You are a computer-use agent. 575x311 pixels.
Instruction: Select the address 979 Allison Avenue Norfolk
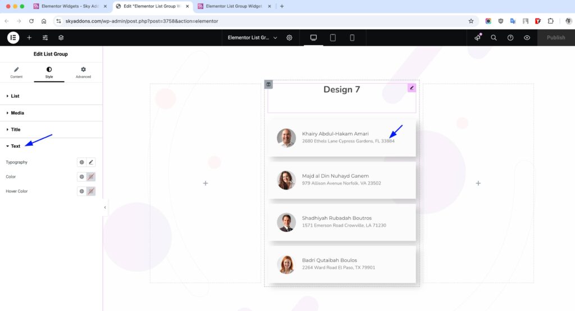pyautogui.click(x=341, y=183)
